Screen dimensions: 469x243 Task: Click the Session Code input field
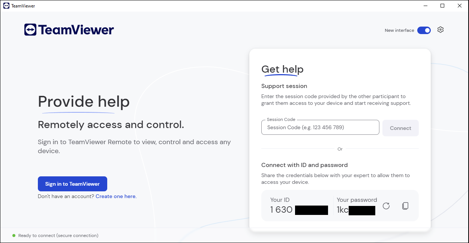[320, 128]
